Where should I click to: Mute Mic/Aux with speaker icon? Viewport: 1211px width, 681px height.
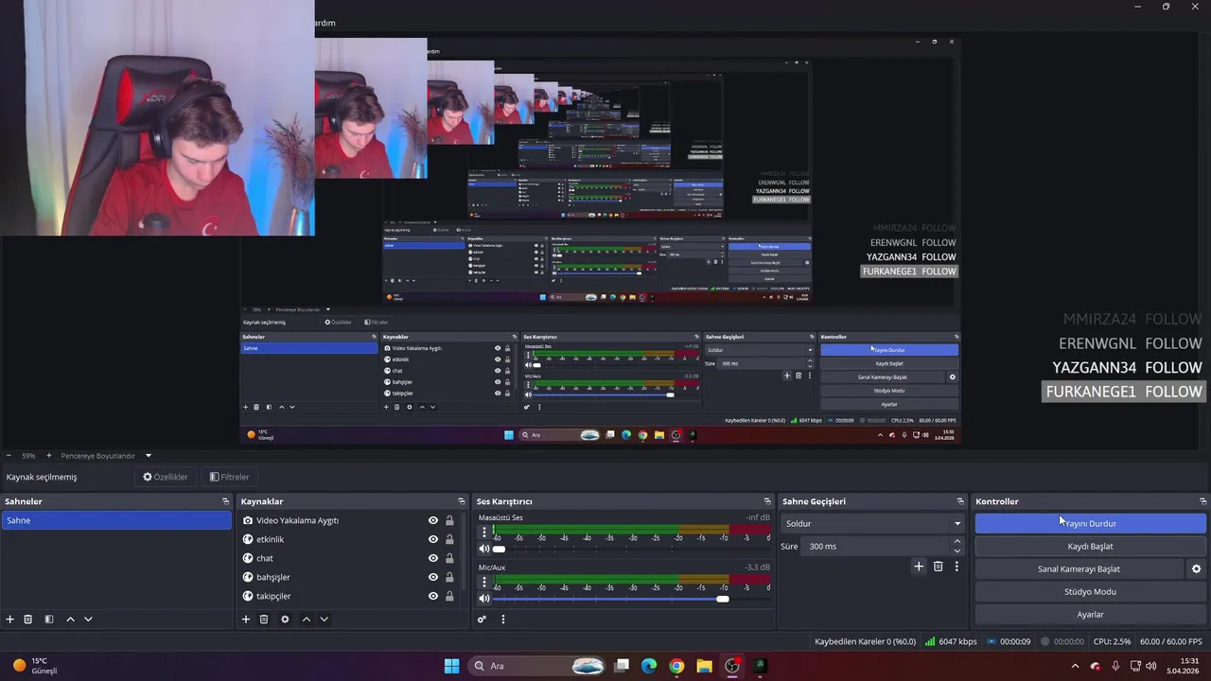click(484, 599)
